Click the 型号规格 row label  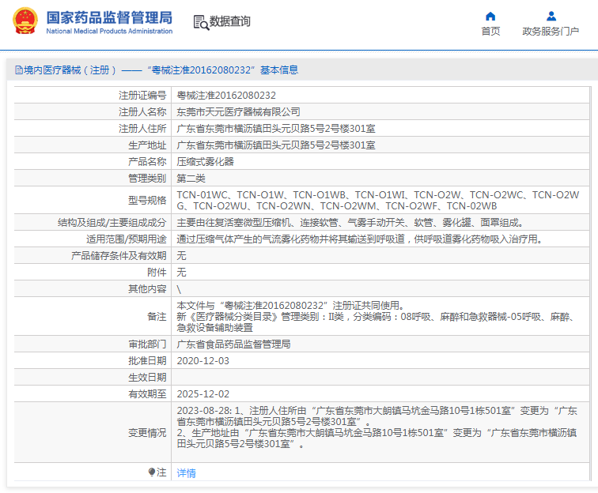pos(147,201)
